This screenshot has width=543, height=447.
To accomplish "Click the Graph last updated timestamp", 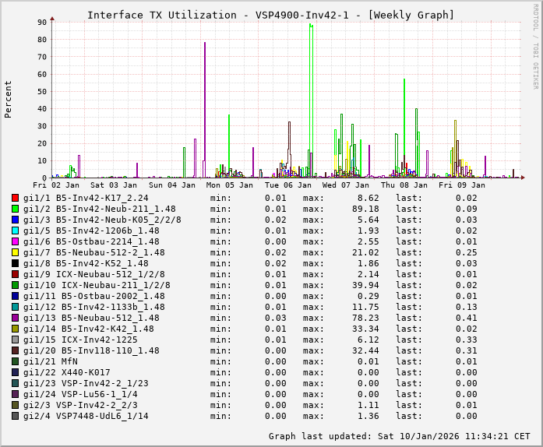I will (399, 436).
